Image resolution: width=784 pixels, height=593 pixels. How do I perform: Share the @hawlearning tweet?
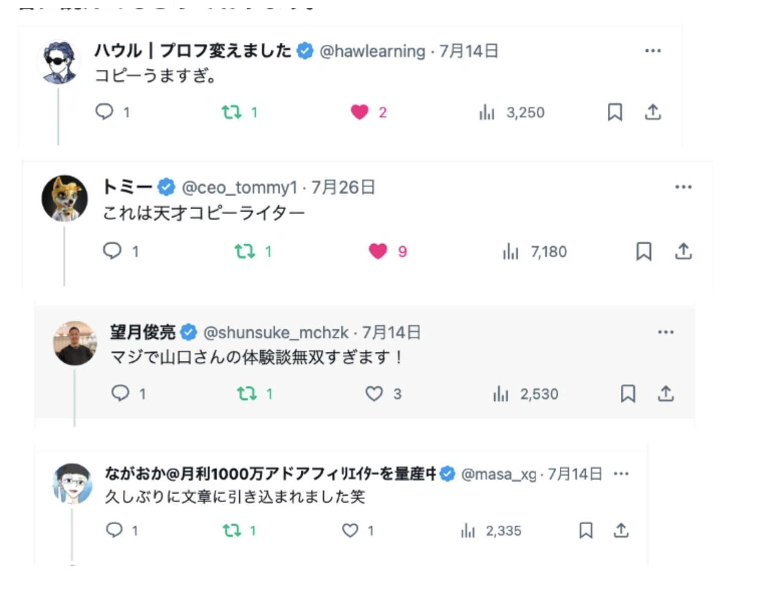652,112
